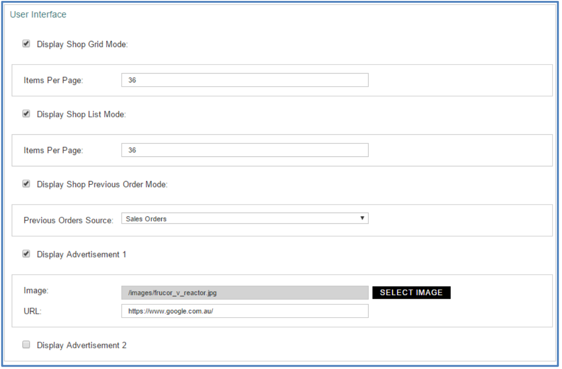Image resolution: width=562 pixels, height=369 pixels.
Task: Click the Display Shop Previous Order Mode label
Action: (102, 185)
